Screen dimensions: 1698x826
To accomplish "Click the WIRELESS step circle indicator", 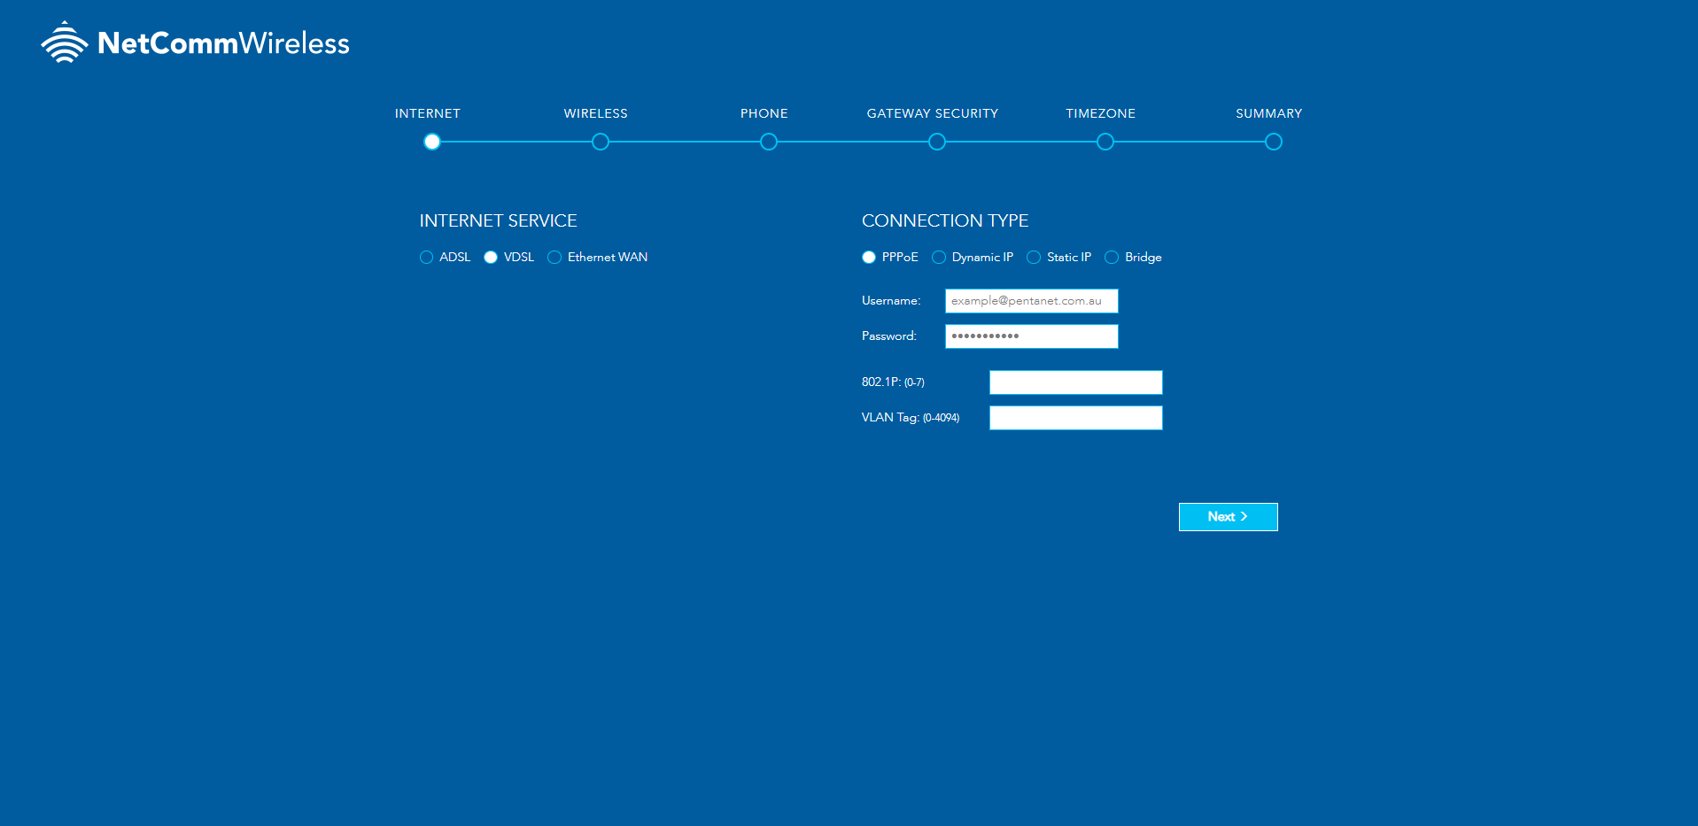I will (x=600, y=142).
